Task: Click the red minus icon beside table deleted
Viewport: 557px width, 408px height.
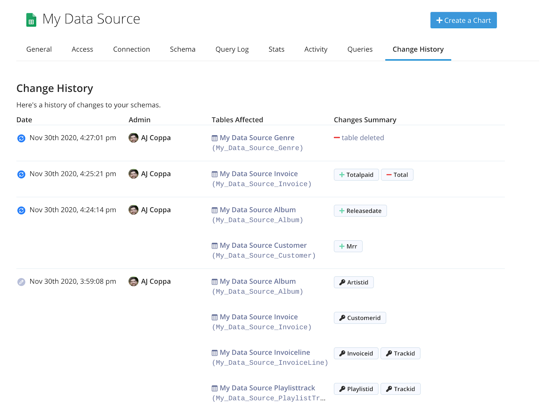Action: [x=337, y=138]
